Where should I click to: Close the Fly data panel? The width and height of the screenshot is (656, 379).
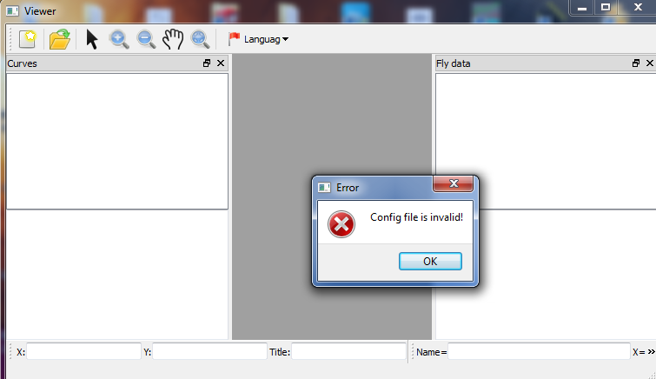[x=650, y=63]
